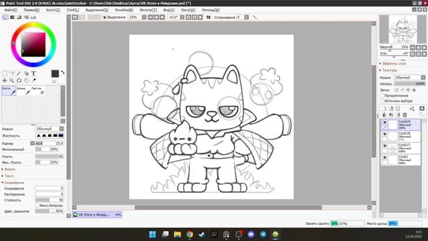Open the Слой menu
This screenshot has width=428, height=241.
pyautogui.click(x=73, y=10)
